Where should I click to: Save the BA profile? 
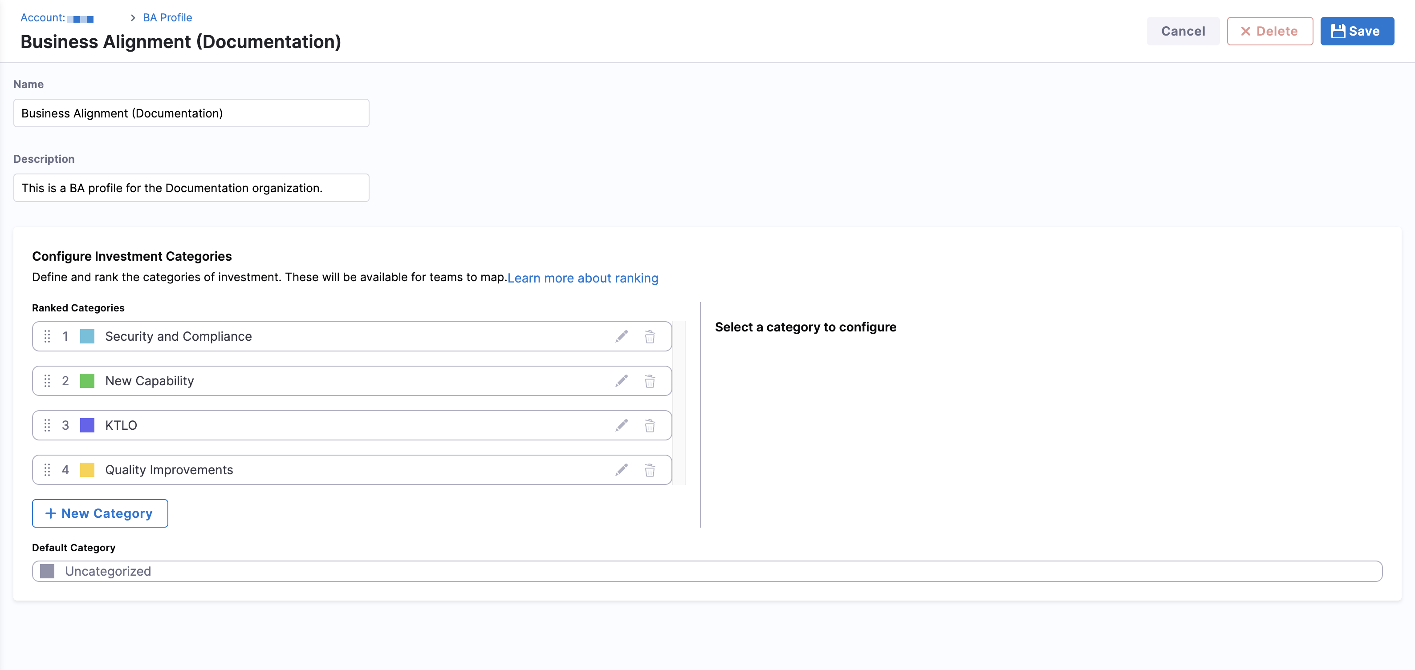pyautogui.click(x=1356, y=31)
